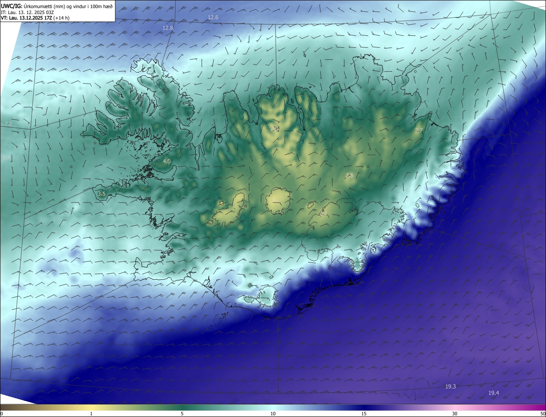The image size is (546, 417).
Task: Click the 30 tick label on color scale
Action: click(x=455, y=414)
